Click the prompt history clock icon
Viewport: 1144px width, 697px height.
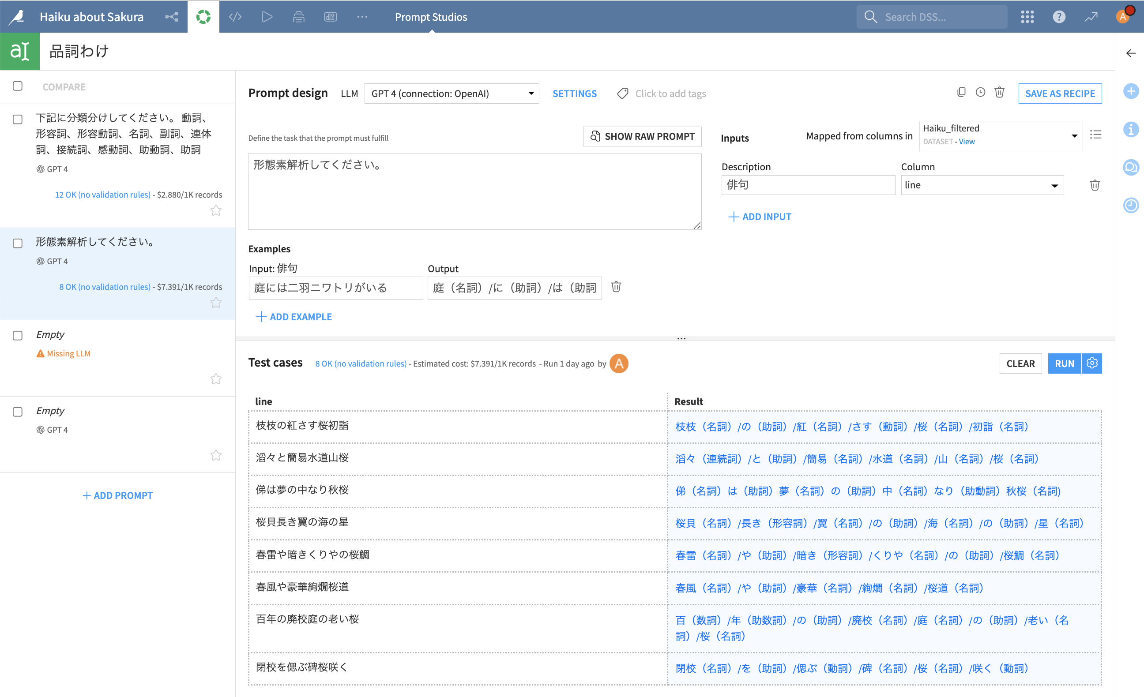click(980, 92)
